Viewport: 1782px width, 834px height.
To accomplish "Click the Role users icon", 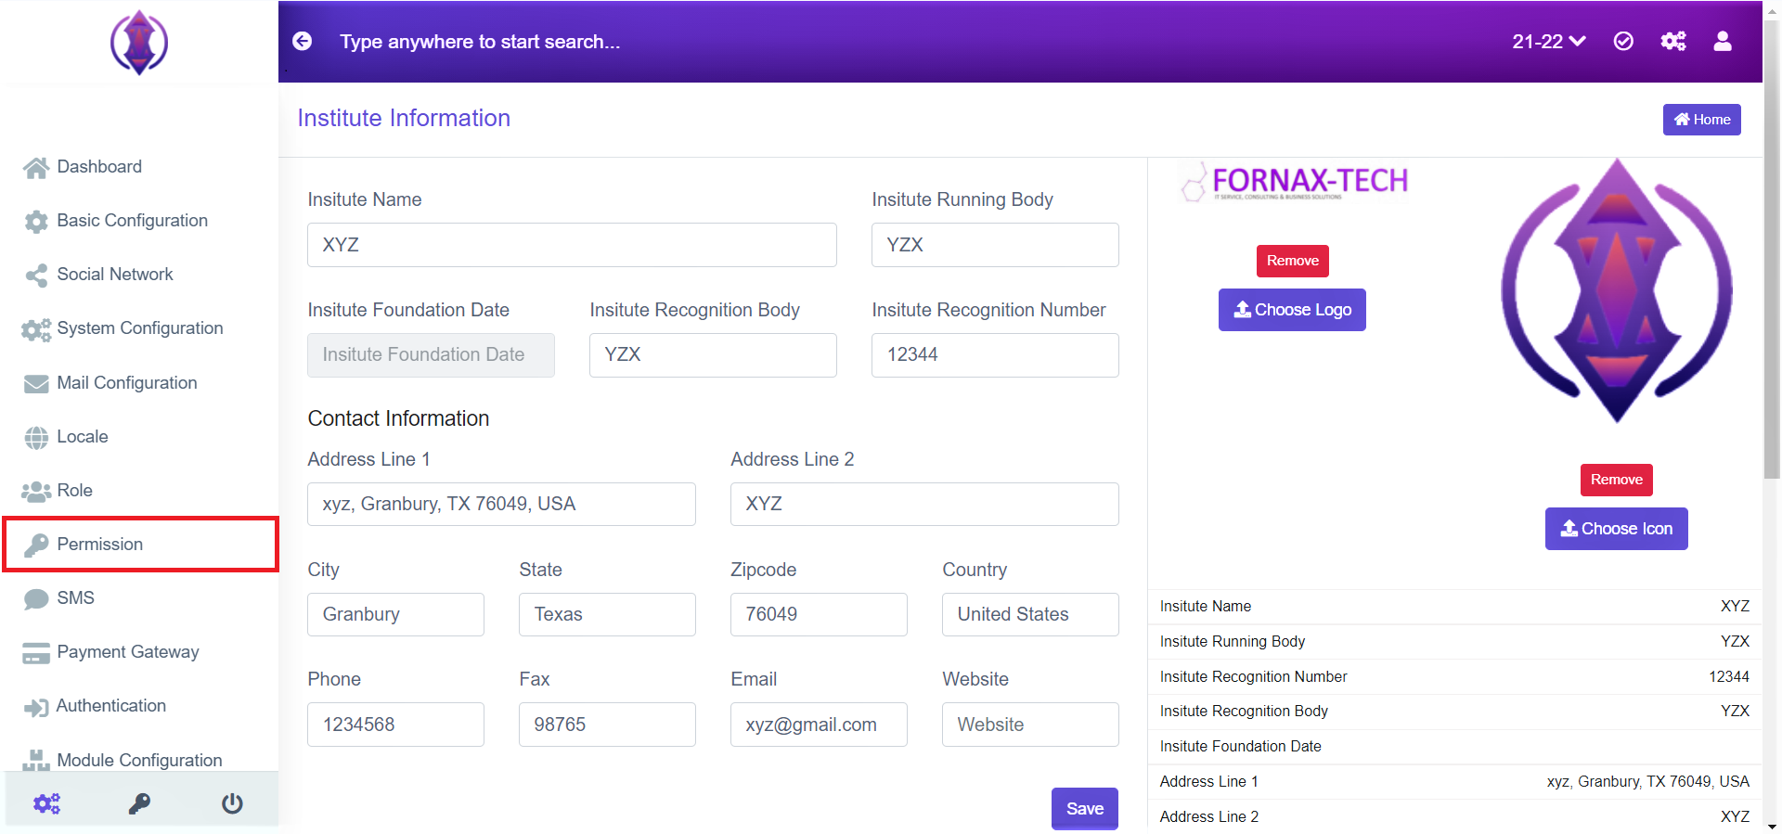I will pos(36,491).
